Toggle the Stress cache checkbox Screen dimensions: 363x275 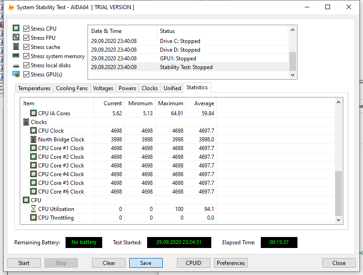27,47
